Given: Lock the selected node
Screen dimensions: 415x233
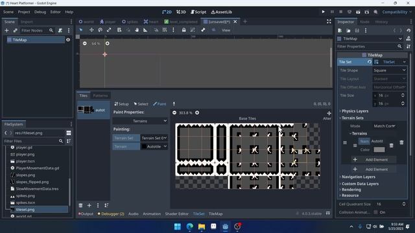Looking at the screenshot, I should (184, 30).
